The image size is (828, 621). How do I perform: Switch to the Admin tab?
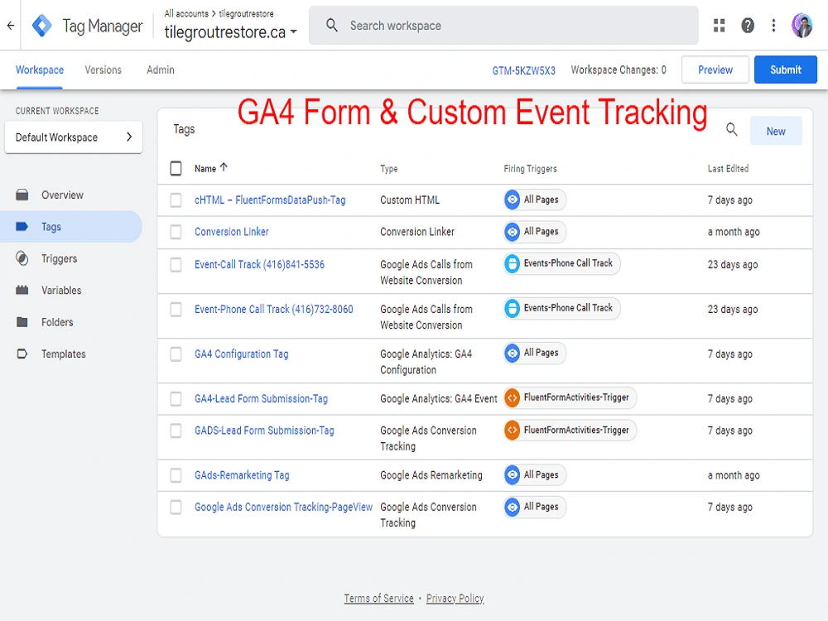[x=161, y=70]
